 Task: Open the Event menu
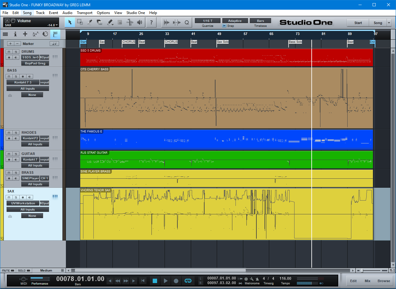(53, 13)
